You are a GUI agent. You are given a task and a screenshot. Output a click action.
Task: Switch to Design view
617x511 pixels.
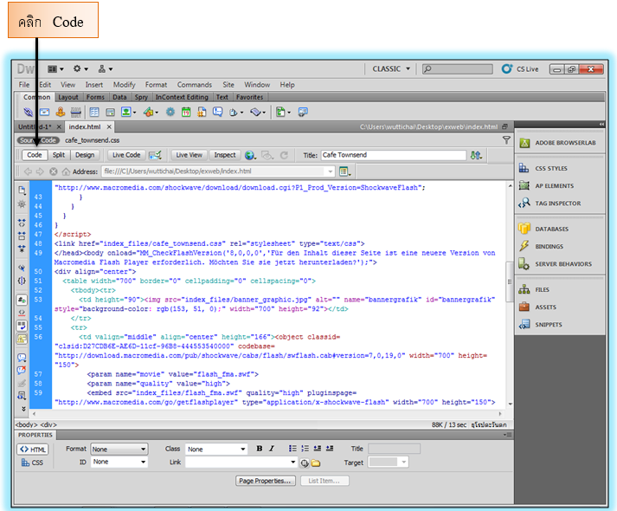pos(85,155)
